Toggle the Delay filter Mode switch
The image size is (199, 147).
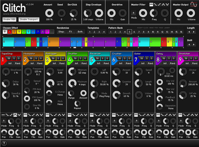click(159, 121)
